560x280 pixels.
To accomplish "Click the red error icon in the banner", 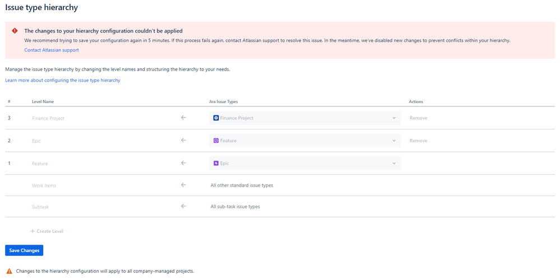I will (x=15, y=31).
